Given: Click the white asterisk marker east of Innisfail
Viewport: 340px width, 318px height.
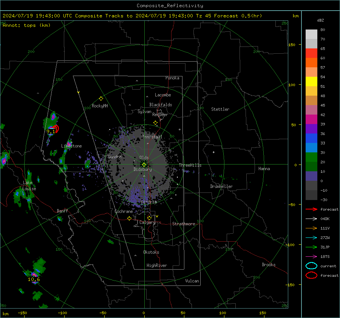Looking at the screenshot, I should point(179,130).
